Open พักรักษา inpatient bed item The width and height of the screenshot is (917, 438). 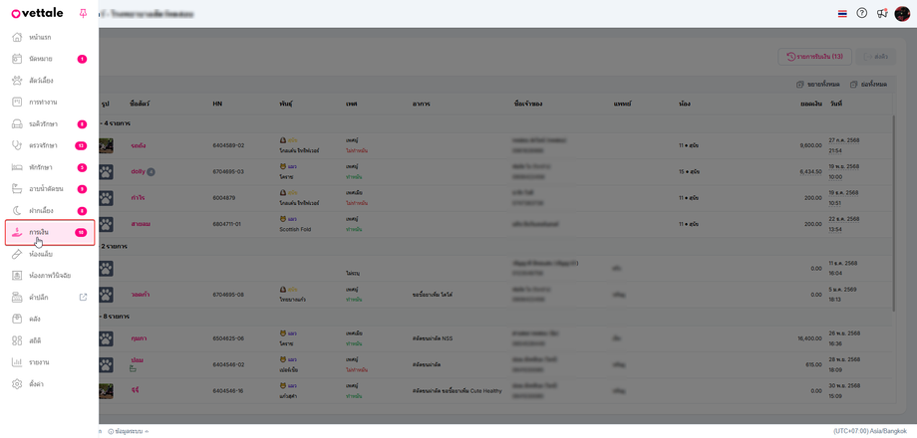point(49,167)
